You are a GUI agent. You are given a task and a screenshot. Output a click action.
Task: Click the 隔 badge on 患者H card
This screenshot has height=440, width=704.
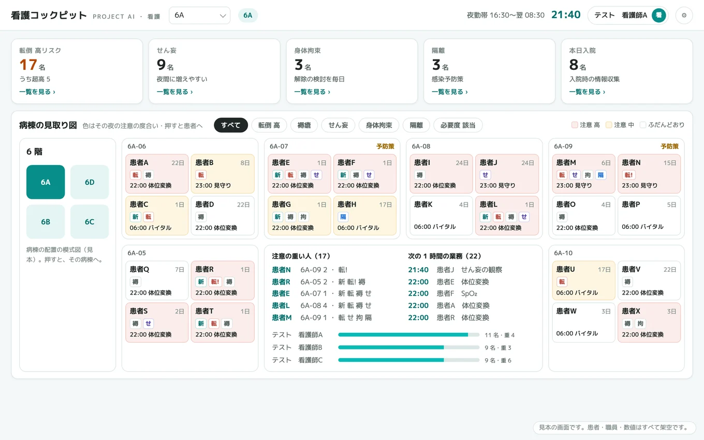tap(343, 217)
